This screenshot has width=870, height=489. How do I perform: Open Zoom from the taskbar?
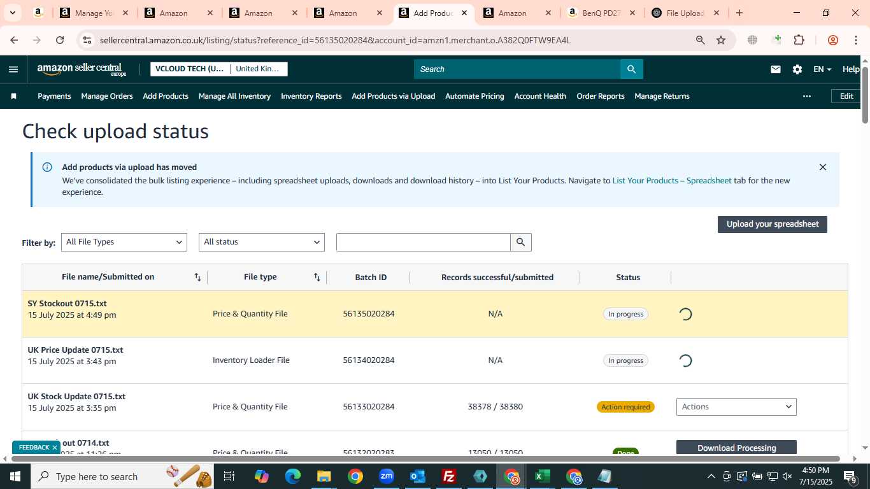click(x=387, y=476)
